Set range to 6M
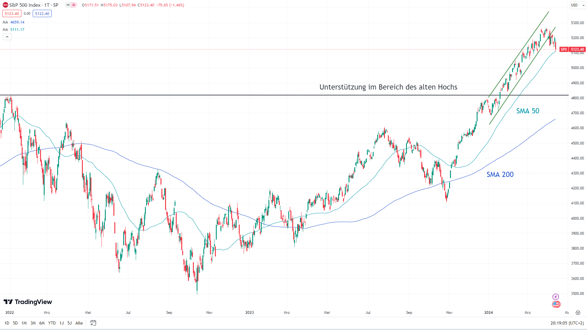Image resolution: width=587 pixels, height=330 pixels. 42,323
